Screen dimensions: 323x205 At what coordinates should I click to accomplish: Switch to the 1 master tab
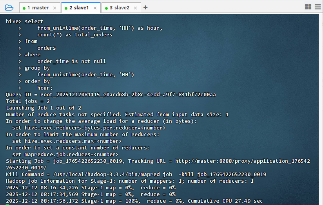[x=40, y=7]
